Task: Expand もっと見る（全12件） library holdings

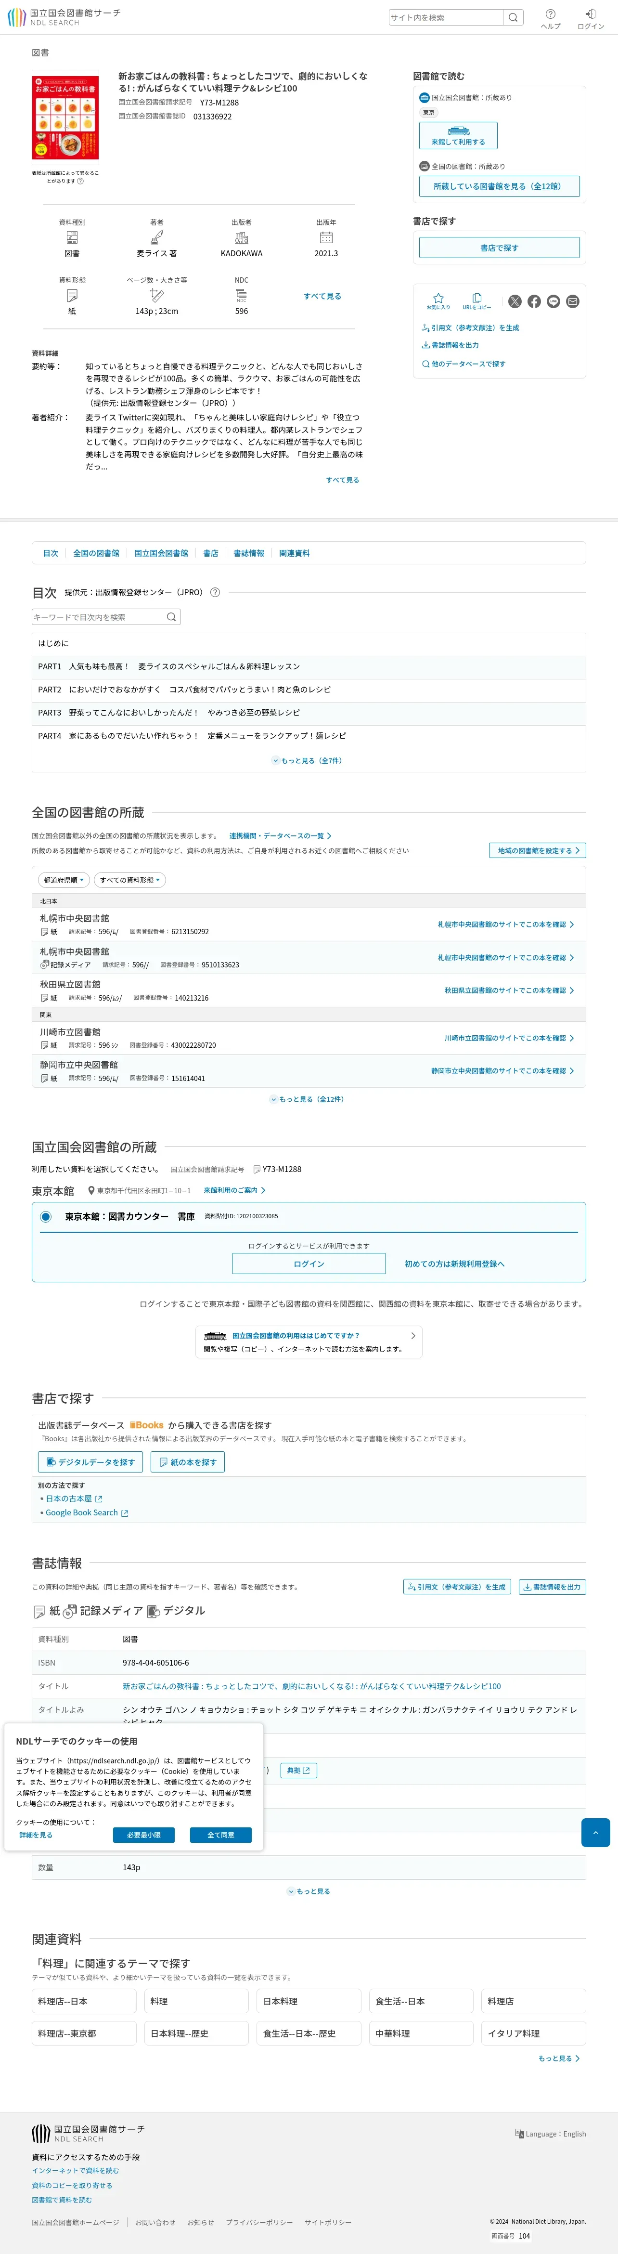Action: tap(309, 1099)
